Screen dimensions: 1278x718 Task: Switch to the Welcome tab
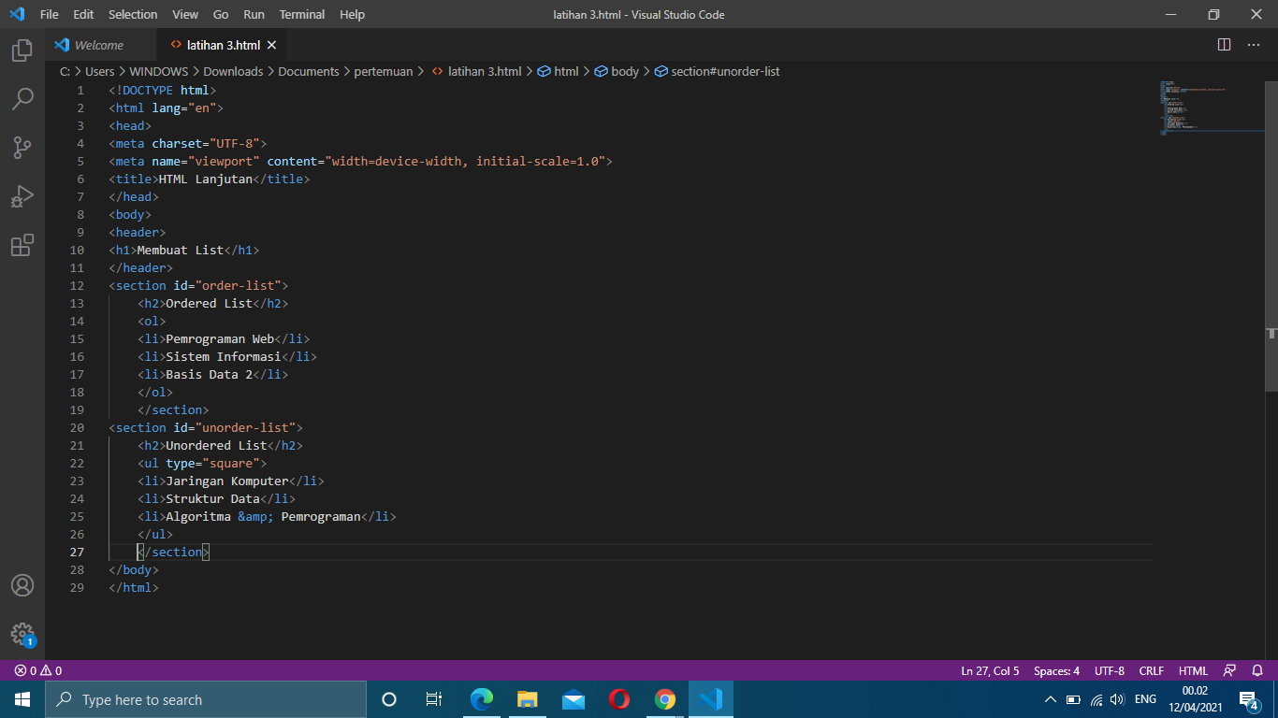pos(98,44)
